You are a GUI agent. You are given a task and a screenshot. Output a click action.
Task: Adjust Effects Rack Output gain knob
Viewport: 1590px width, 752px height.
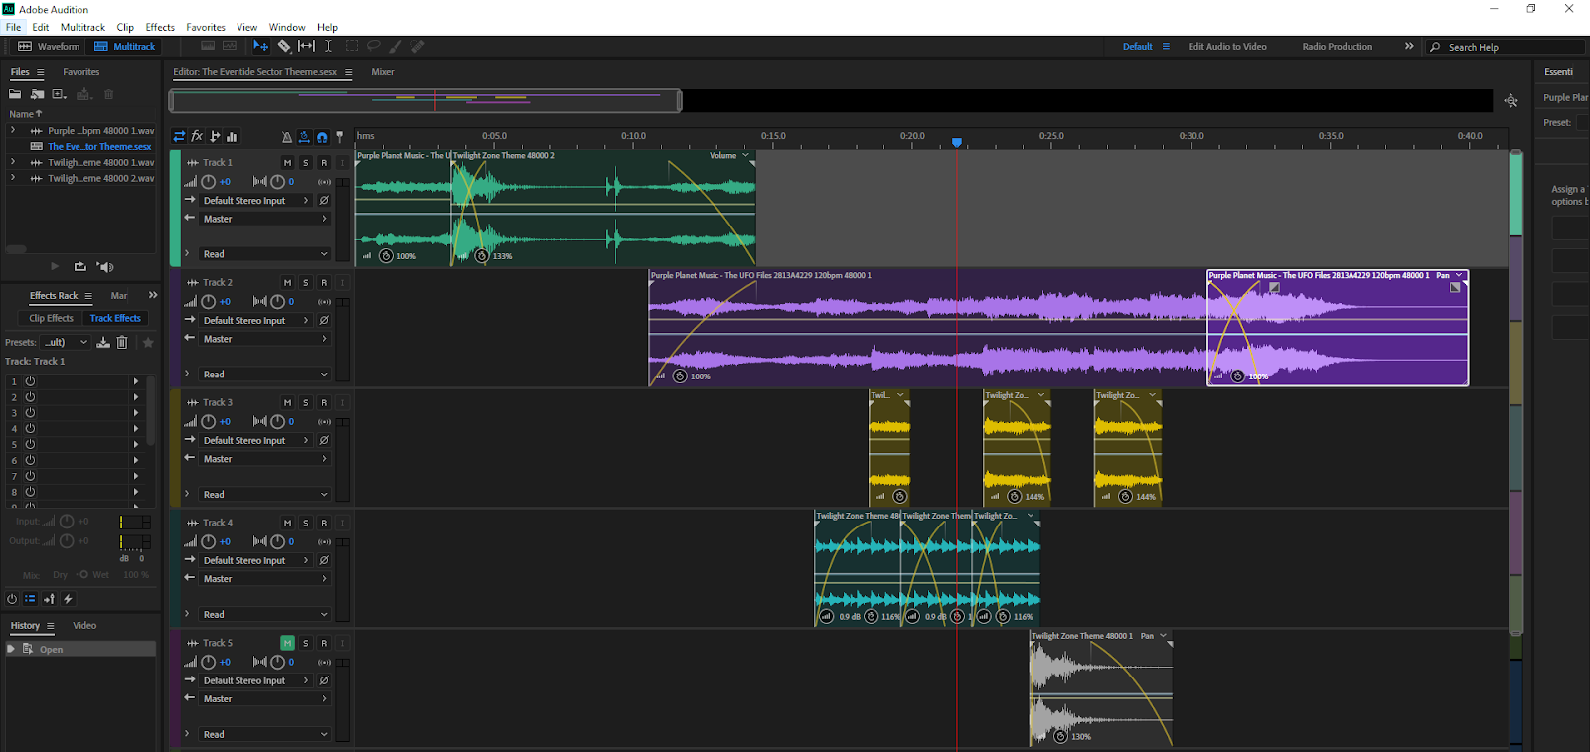[x=67, y=541]
